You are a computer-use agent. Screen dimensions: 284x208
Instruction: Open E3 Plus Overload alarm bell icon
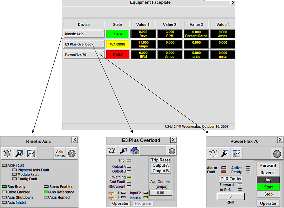click(112, 150)
